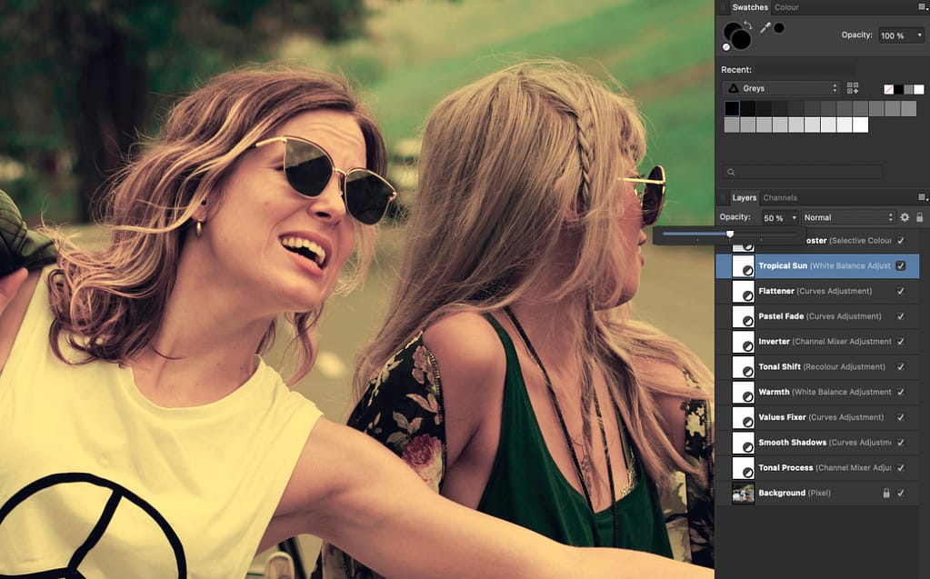930x579 pixels.
Task: Switch to the Colour tab
Action: pos(786,7)
